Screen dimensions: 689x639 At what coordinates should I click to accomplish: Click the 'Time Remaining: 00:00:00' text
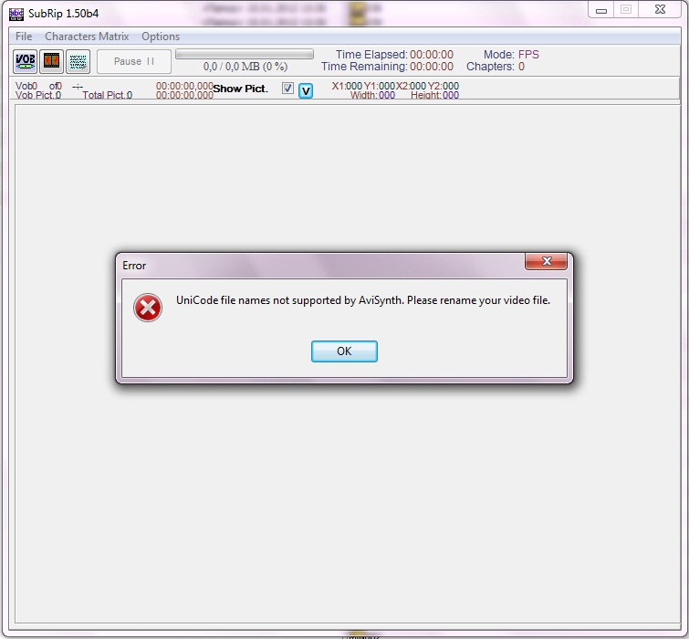point(387,67)
